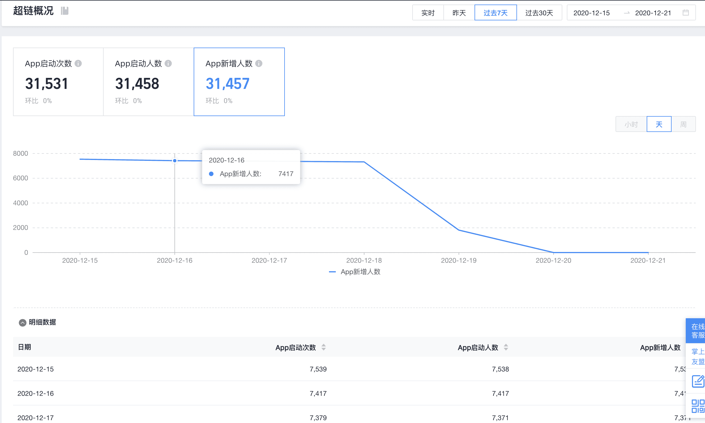The image size is (705, 423).
Task: Open the QR code icon in the side panel
Action: [698, 406]
